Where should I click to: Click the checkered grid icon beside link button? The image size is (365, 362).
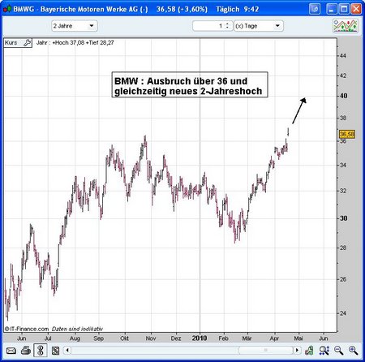pyautogui.click(x=55, y=351)
